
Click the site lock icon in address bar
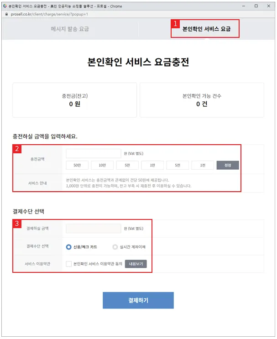point(6,14)
